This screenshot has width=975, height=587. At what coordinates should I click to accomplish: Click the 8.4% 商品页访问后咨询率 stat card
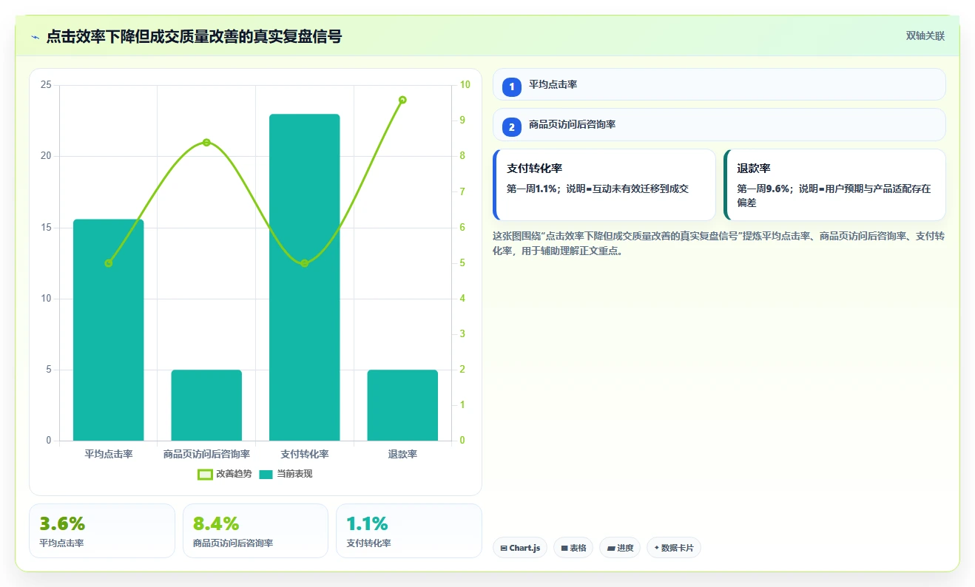(255, 531)
